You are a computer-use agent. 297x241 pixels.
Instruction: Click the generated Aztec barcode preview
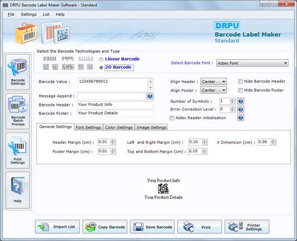163,189
